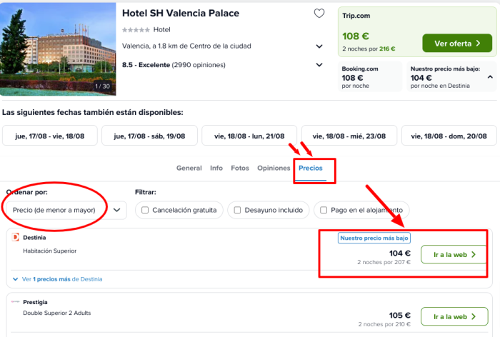The width and height of the screenshot is (500, 337).
Task: Tick the Cancelación gratuita checkbox
Action: click(x=145, y=210)
